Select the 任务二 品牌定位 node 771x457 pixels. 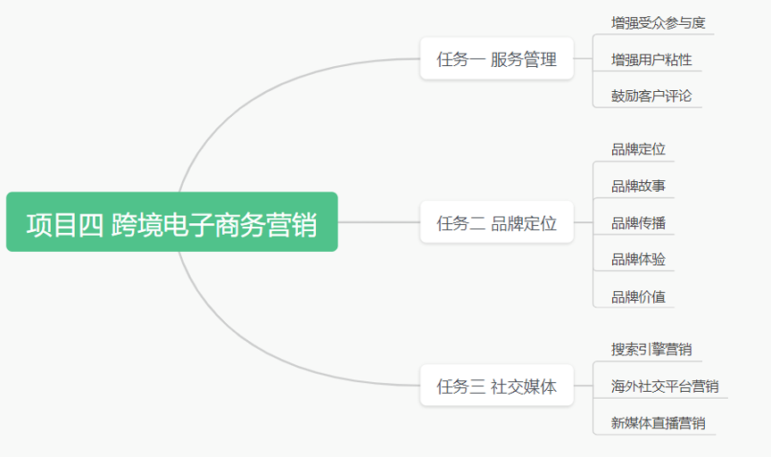click(497, 222)
